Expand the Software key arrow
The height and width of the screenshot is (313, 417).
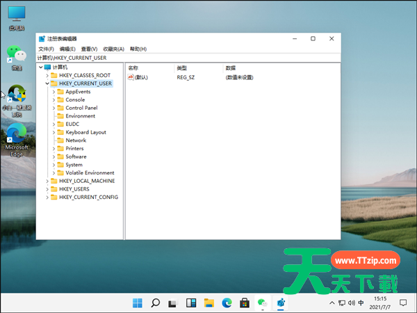tap(54, 156)
